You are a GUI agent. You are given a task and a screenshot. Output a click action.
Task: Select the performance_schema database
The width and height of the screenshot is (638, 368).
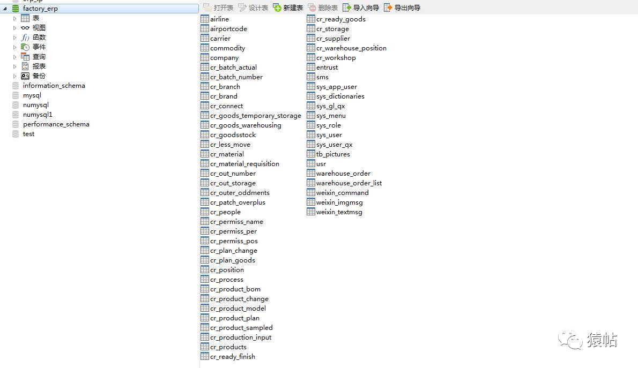pos(56,124)
